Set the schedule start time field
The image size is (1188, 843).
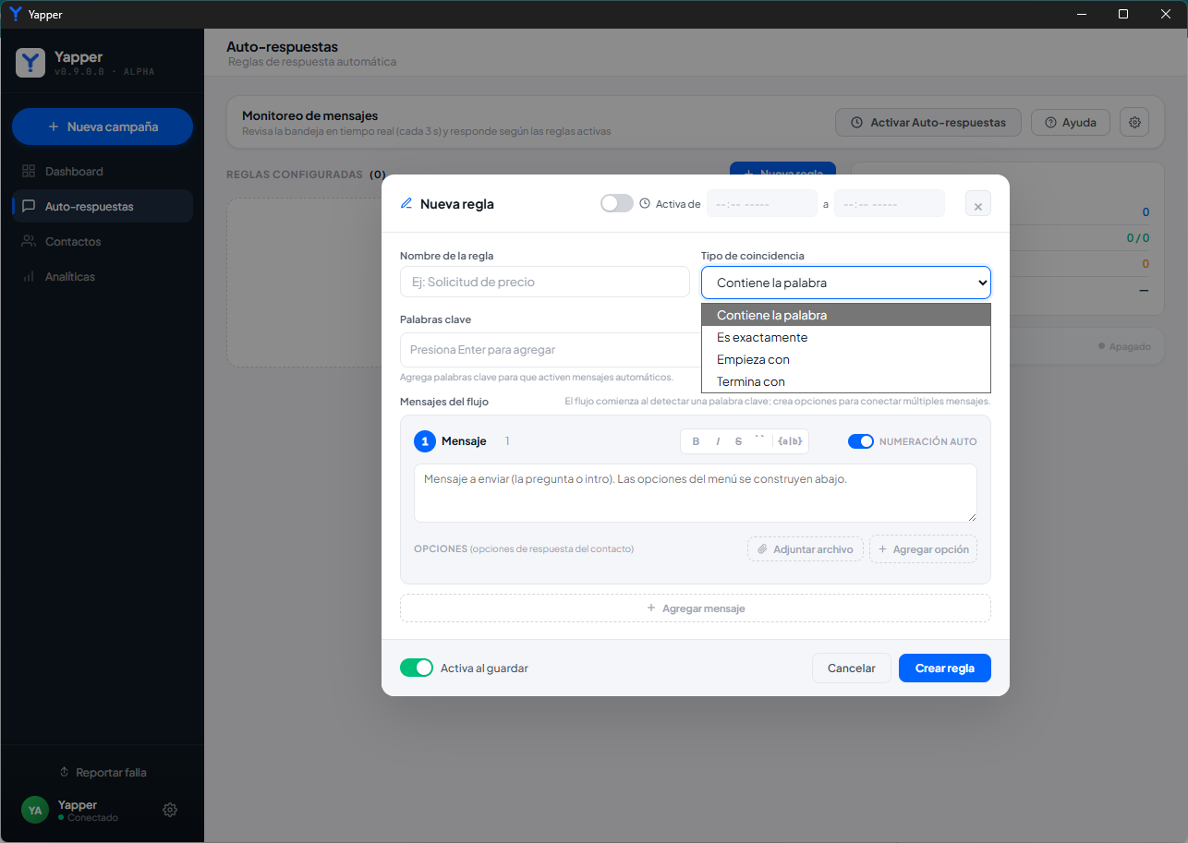point(762,203)
